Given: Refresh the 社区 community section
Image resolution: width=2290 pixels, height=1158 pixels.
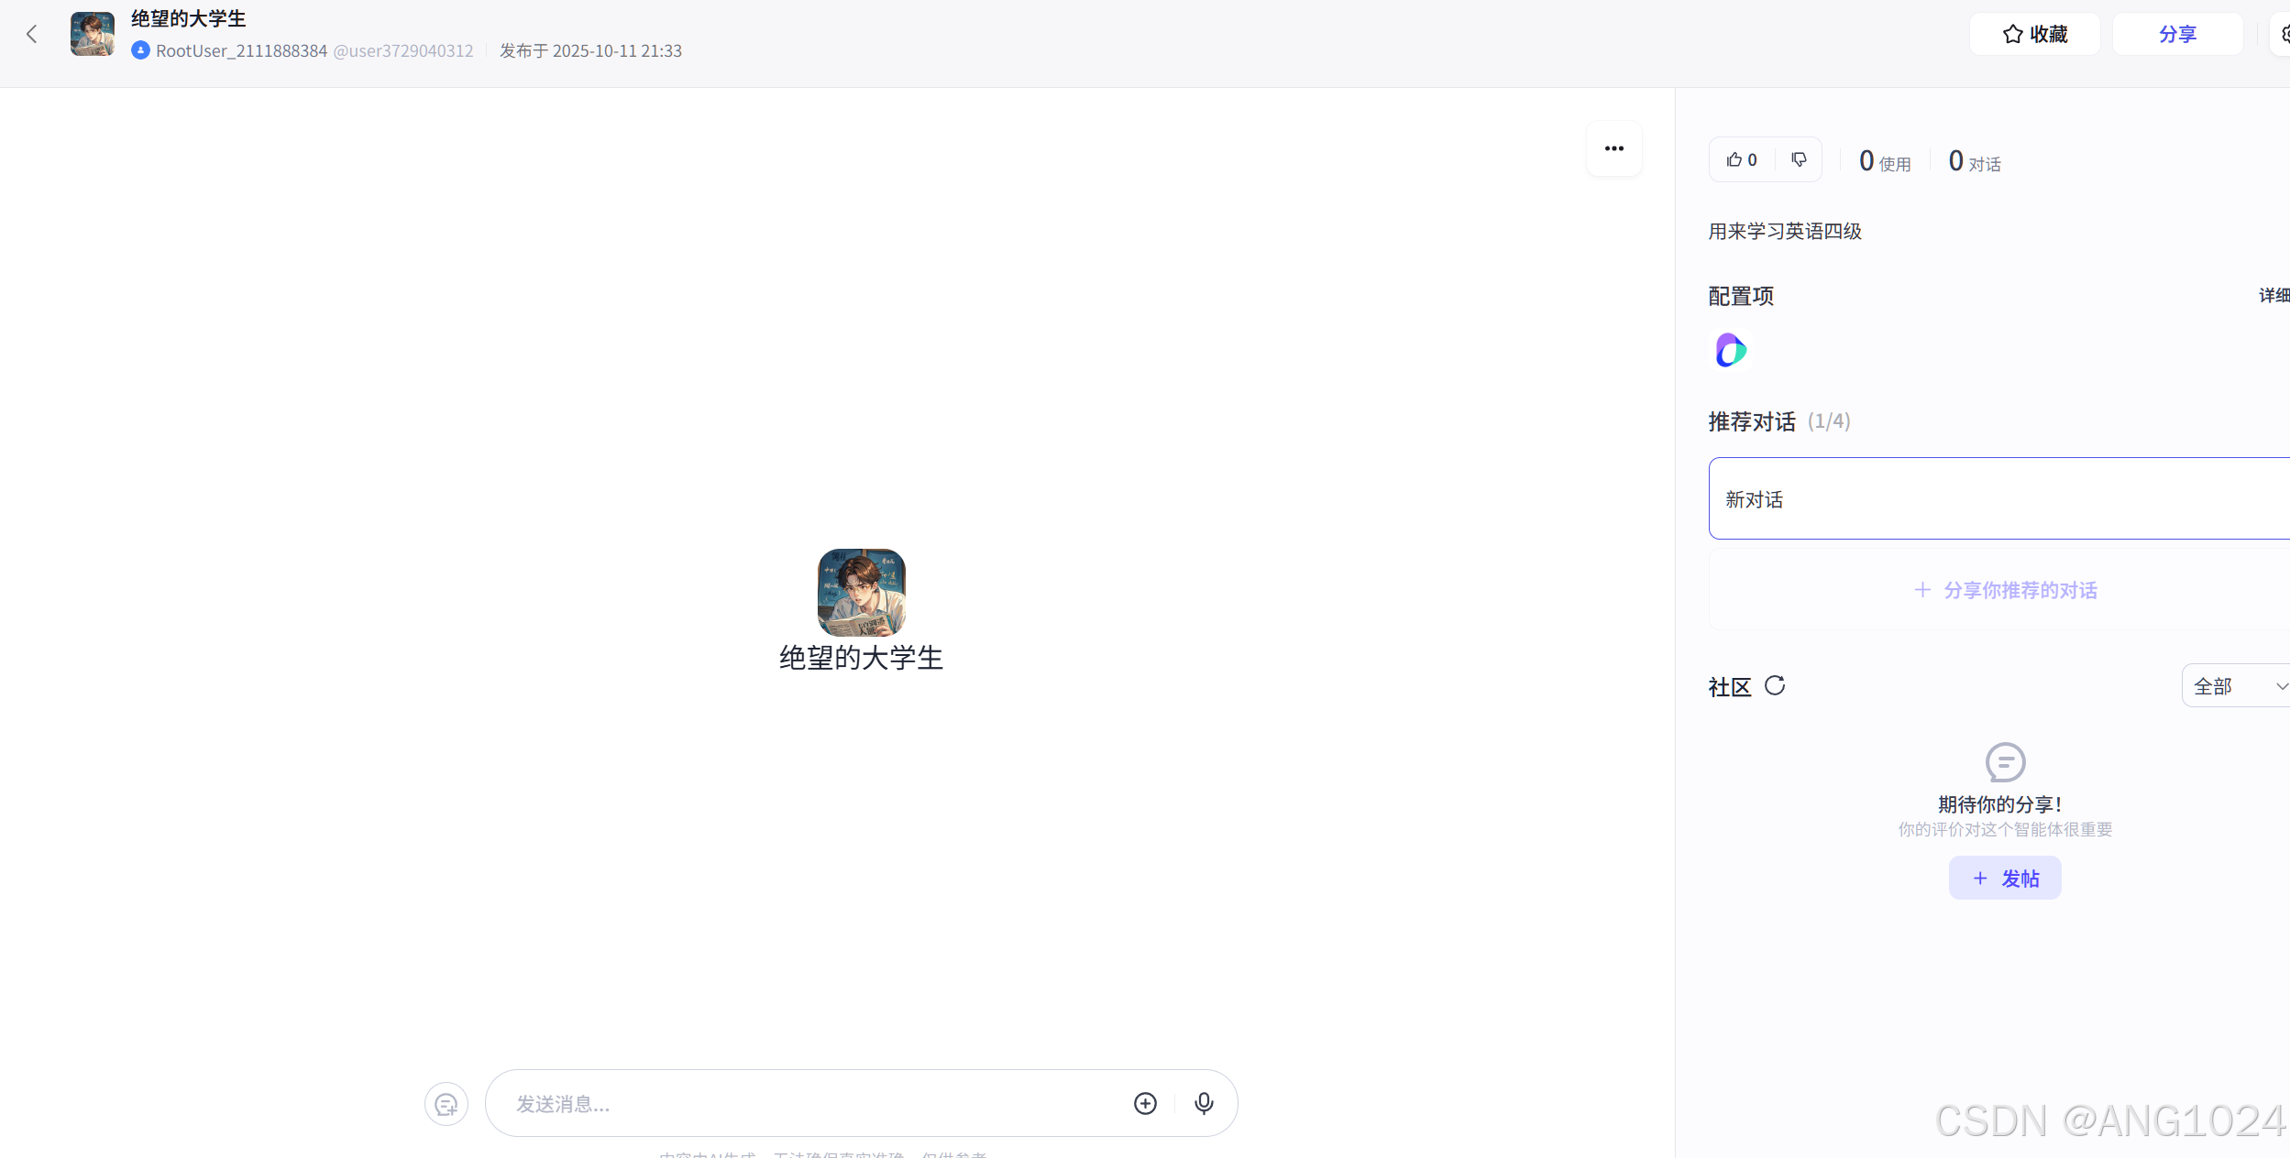Looking at the screenshot, I should [x=1775, y=686].
